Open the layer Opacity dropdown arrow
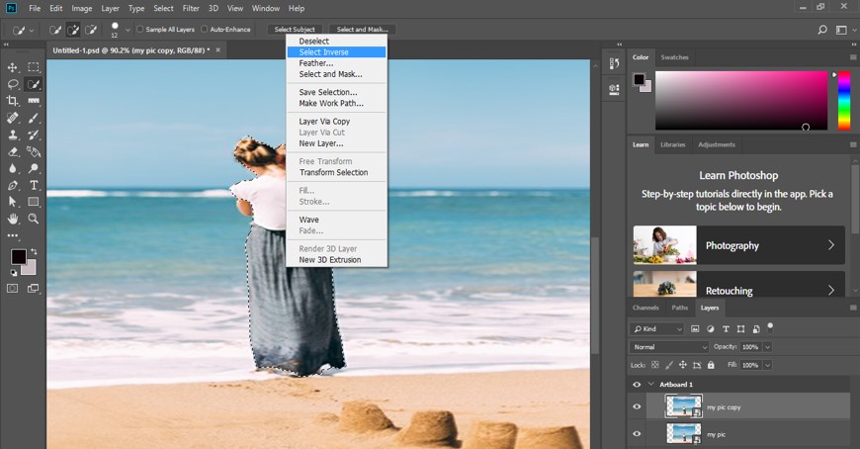This screenshot has width=860, height=449. coord(767,347)
